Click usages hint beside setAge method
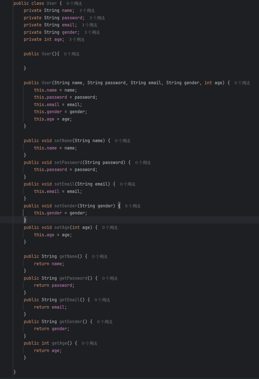 point(110,228)
